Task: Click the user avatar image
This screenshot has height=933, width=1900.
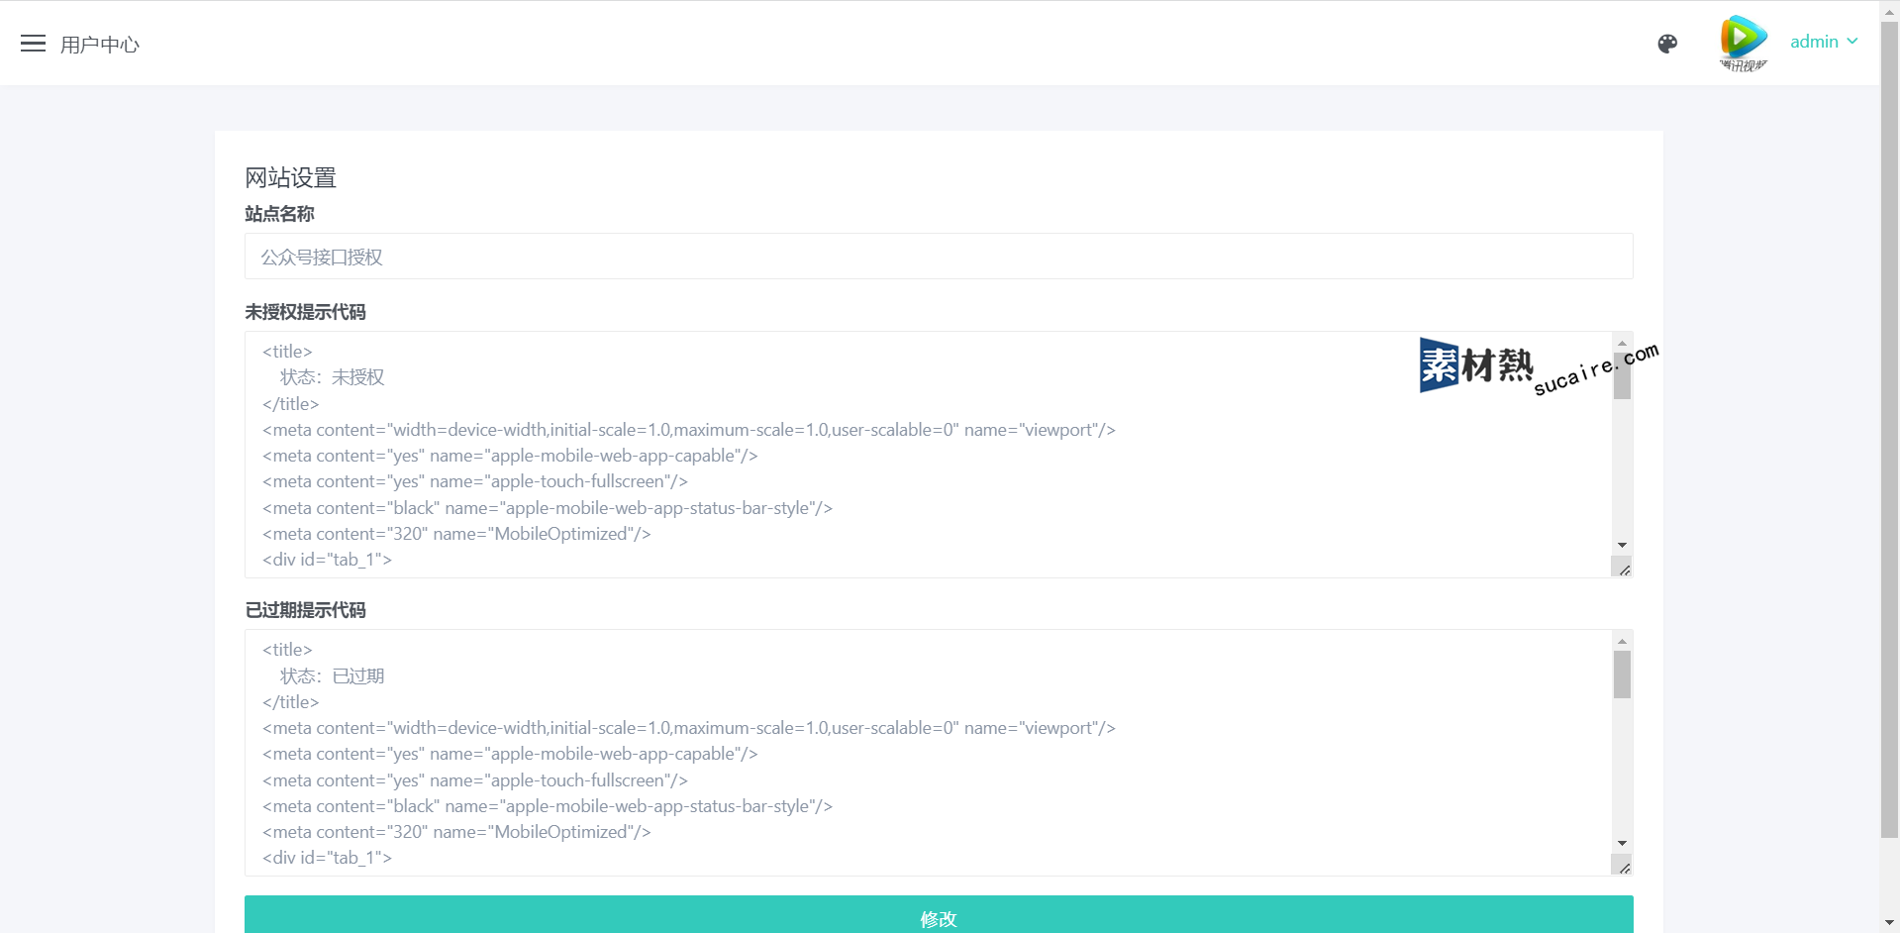Action: point(1743,43)
